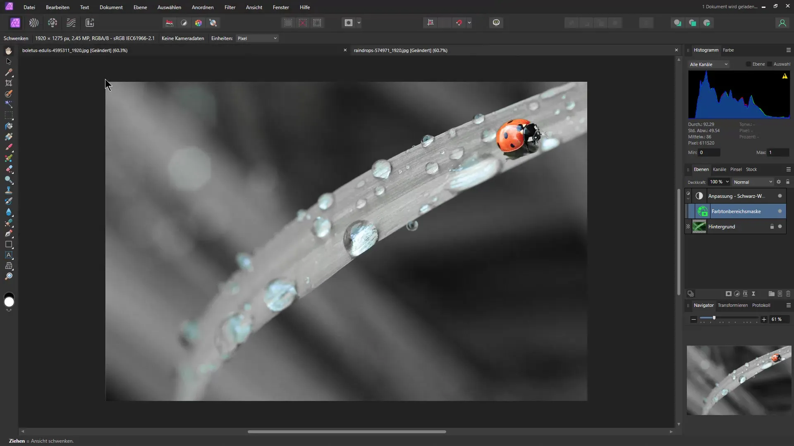Apply Auto Levels from toolbar
794x446 pixels.
(x=170, y=23)
